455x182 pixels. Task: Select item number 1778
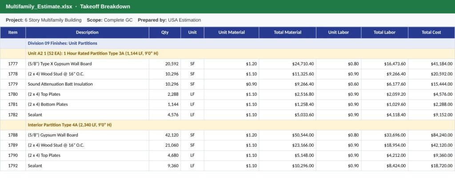[x=13, y=74]
